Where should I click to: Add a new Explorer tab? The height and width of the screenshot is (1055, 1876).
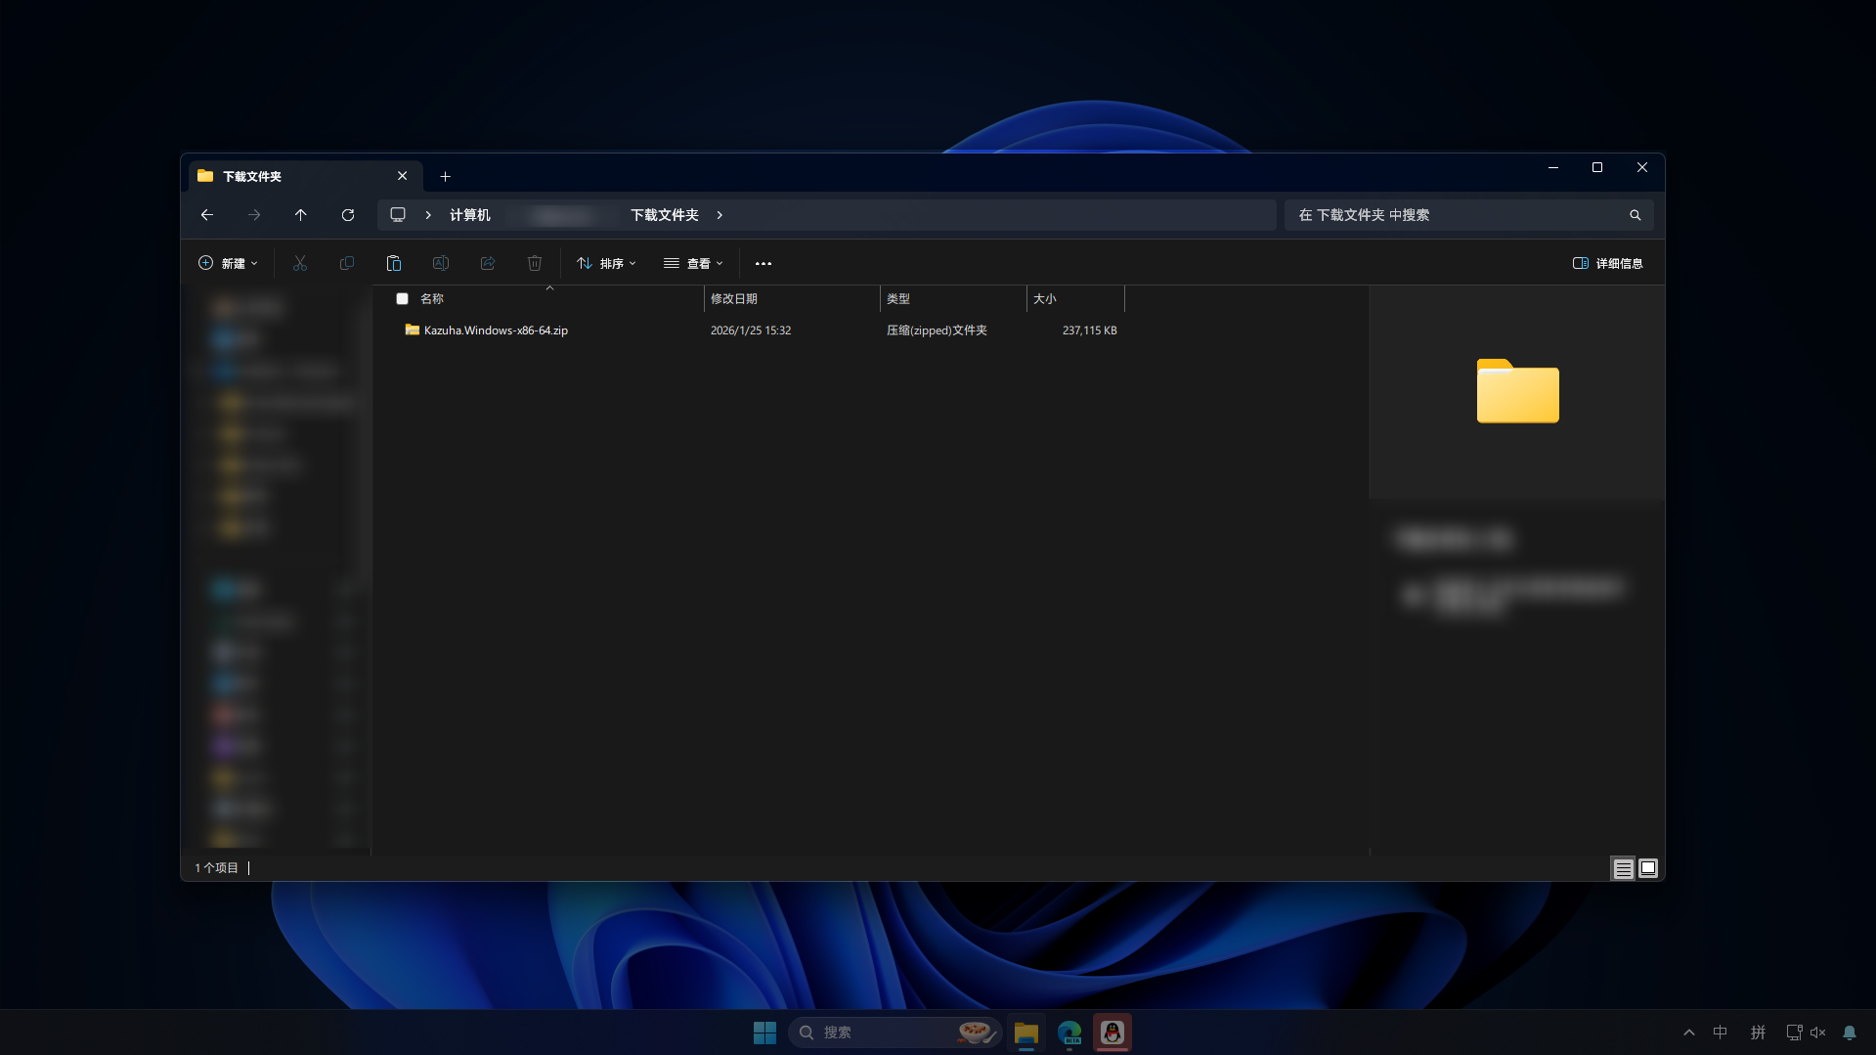coord(445,176)
